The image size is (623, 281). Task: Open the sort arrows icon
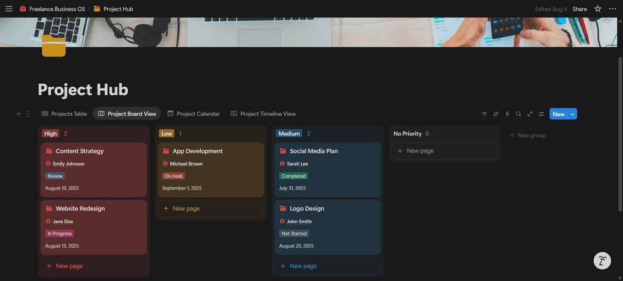[496, 113]
